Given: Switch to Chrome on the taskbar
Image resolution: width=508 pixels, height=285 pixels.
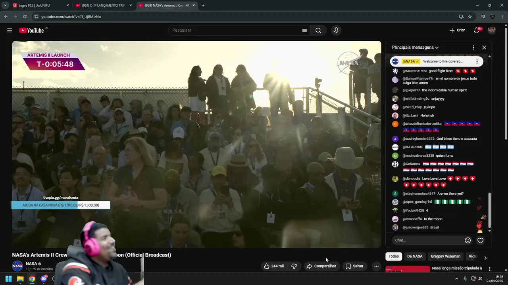Looking at the screenshot, I should (32, 279).
